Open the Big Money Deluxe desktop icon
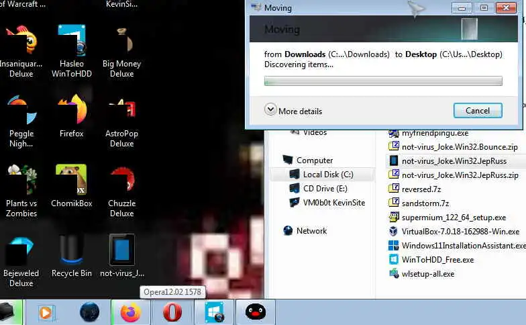This screenshot has width=526, height=325. click(x=122, y=51)
